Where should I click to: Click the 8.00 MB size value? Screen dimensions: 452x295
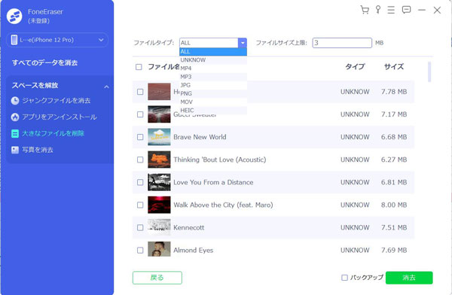[x=394, y=205]
